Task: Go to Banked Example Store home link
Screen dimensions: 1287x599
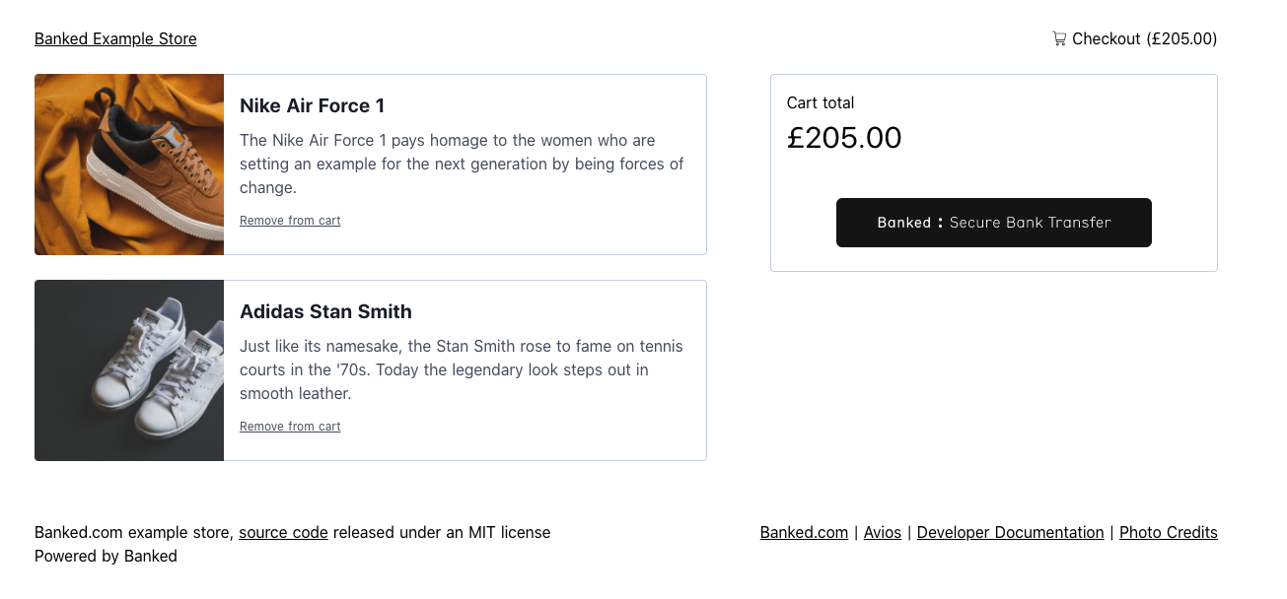Action: 115,39
